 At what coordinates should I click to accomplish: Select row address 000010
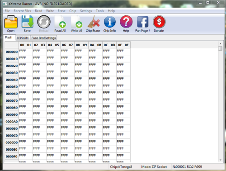click(x=12, y=59)
